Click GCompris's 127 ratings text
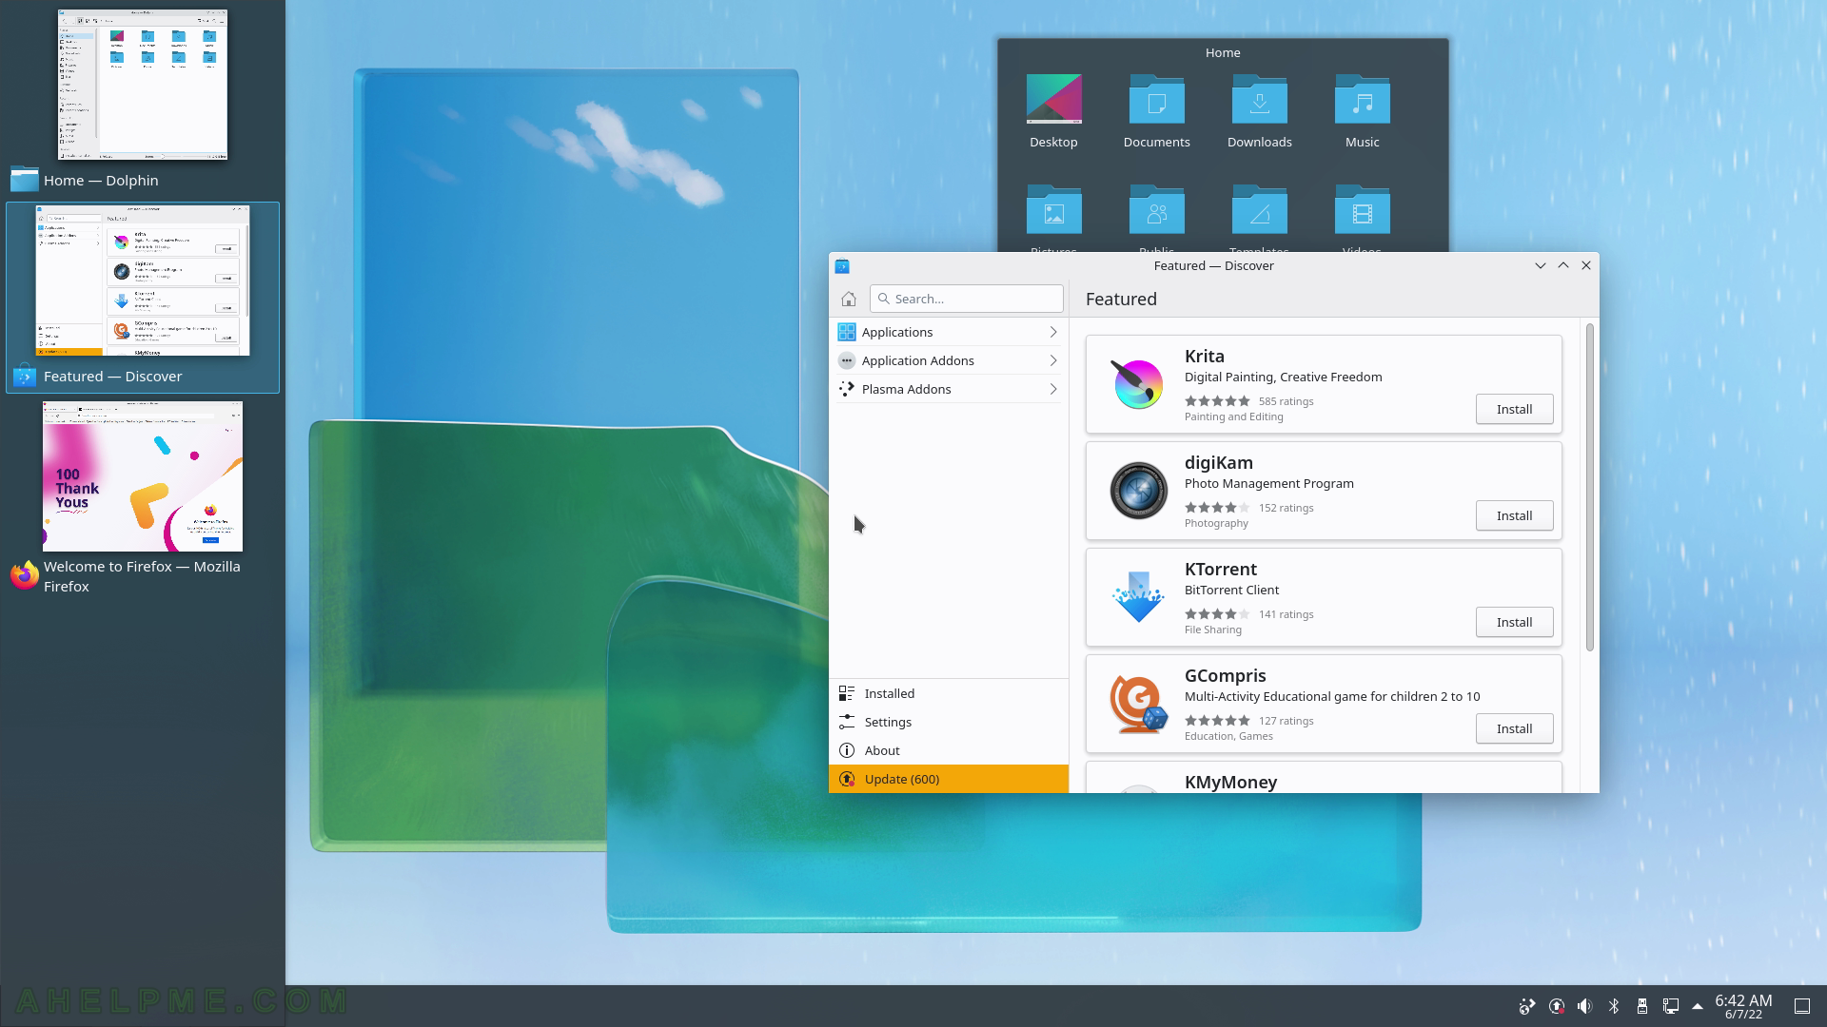The width and height of the screenshot is (1827, 1027). (x=1286, y=721)
